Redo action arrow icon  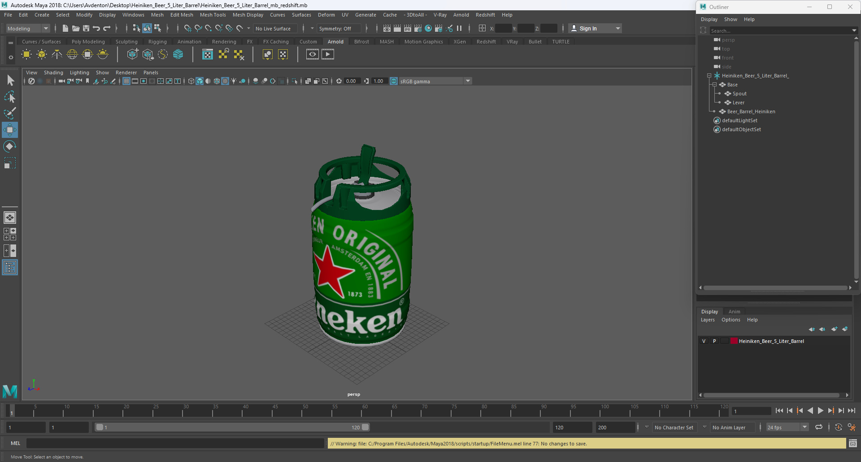point(107,28)
